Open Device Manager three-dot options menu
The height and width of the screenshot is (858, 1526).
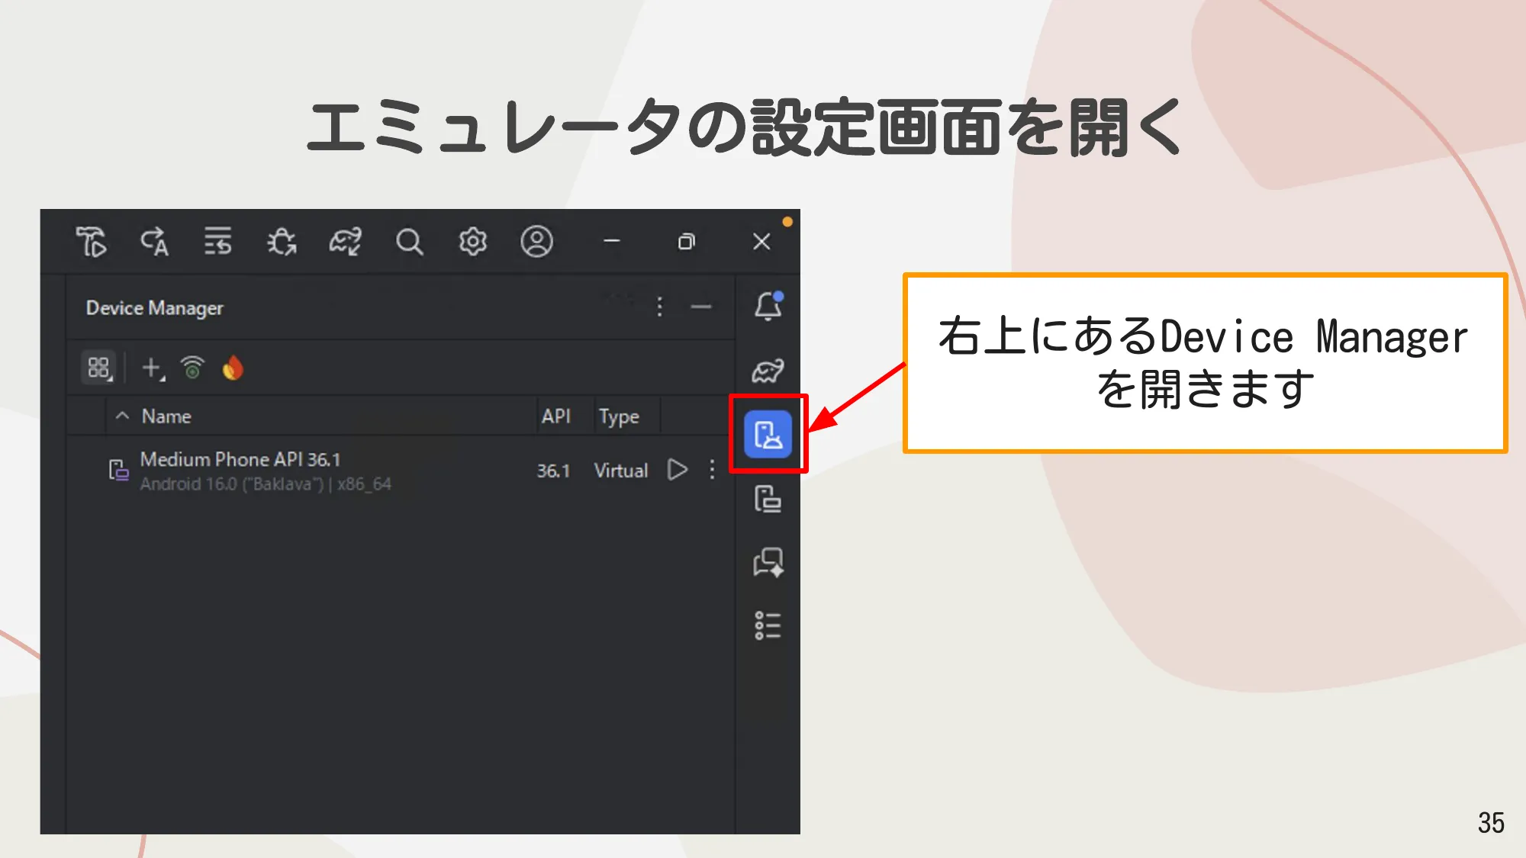[x=659, y=307]
